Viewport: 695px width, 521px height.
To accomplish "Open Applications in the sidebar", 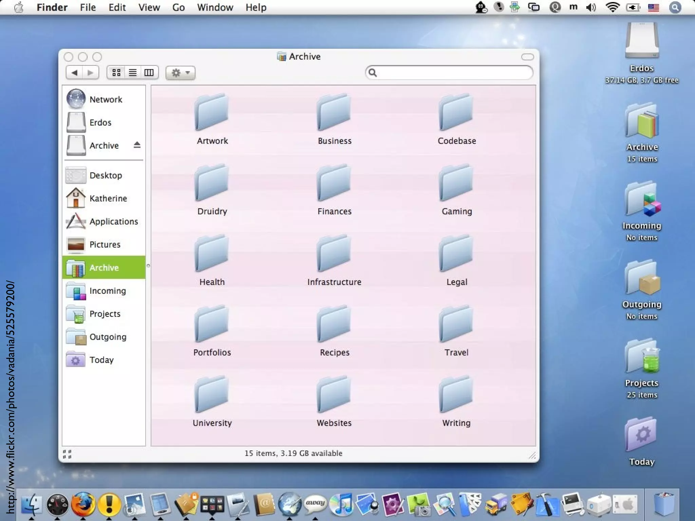I will point(104,221).
